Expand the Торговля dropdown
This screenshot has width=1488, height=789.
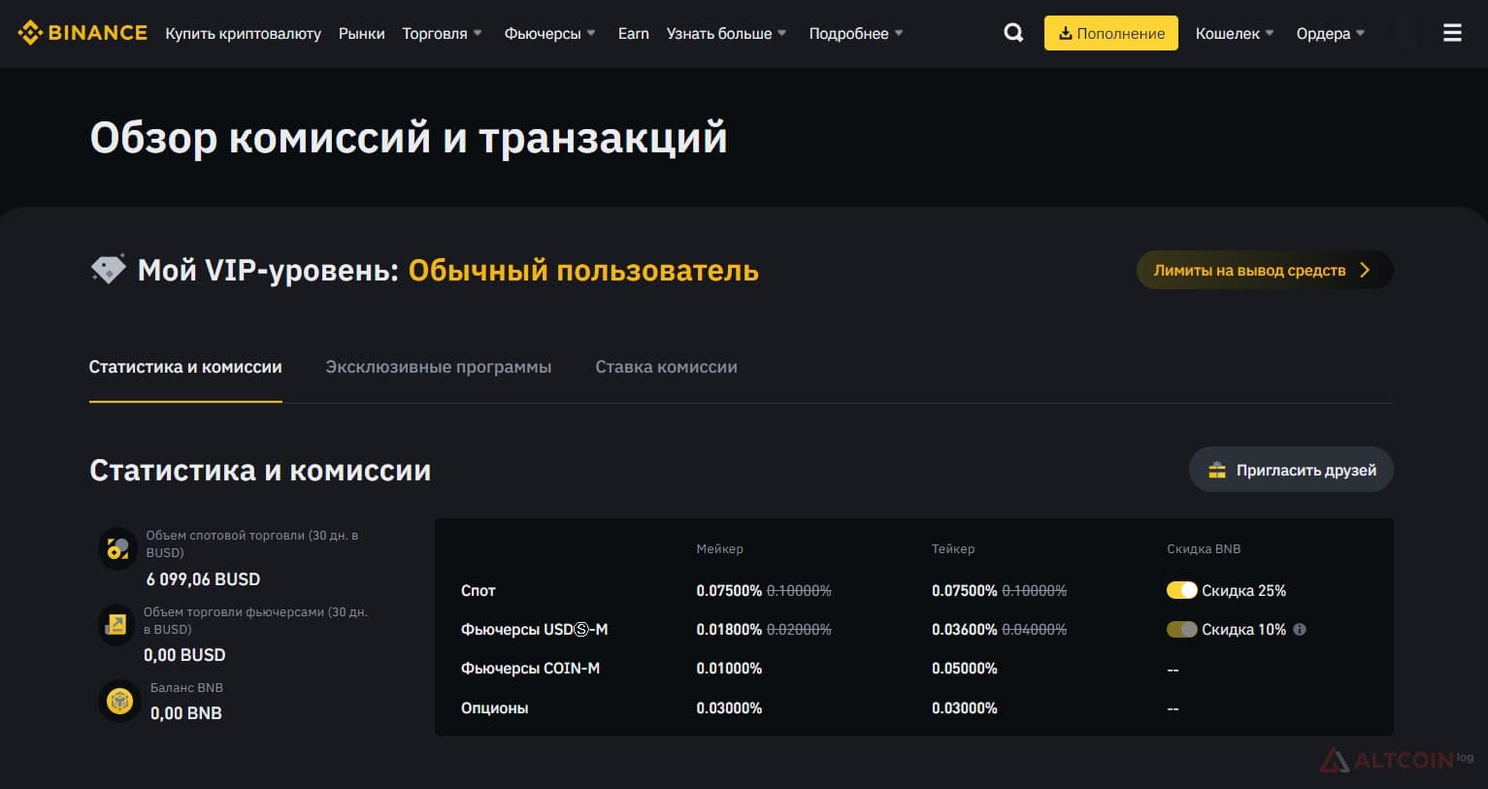point(442,33)
